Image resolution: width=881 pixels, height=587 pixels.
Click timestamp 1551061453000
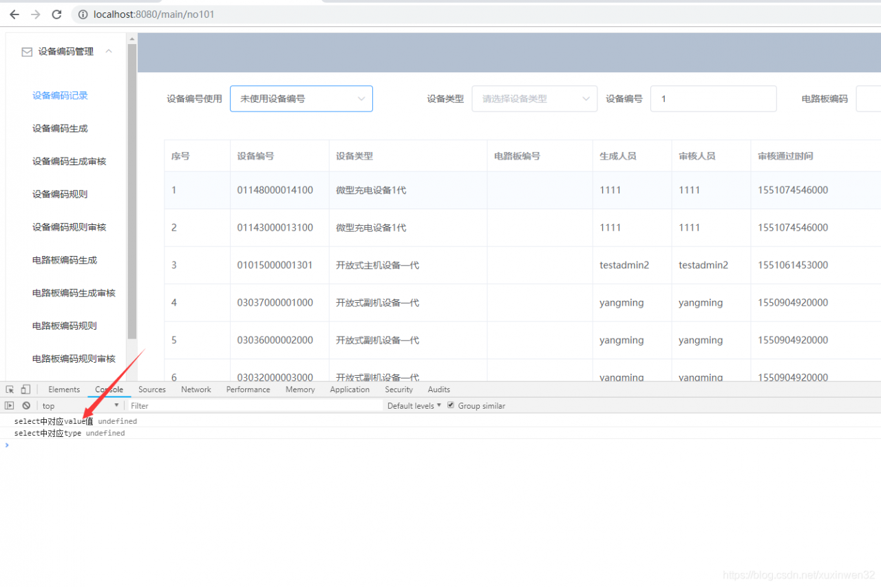793,265
